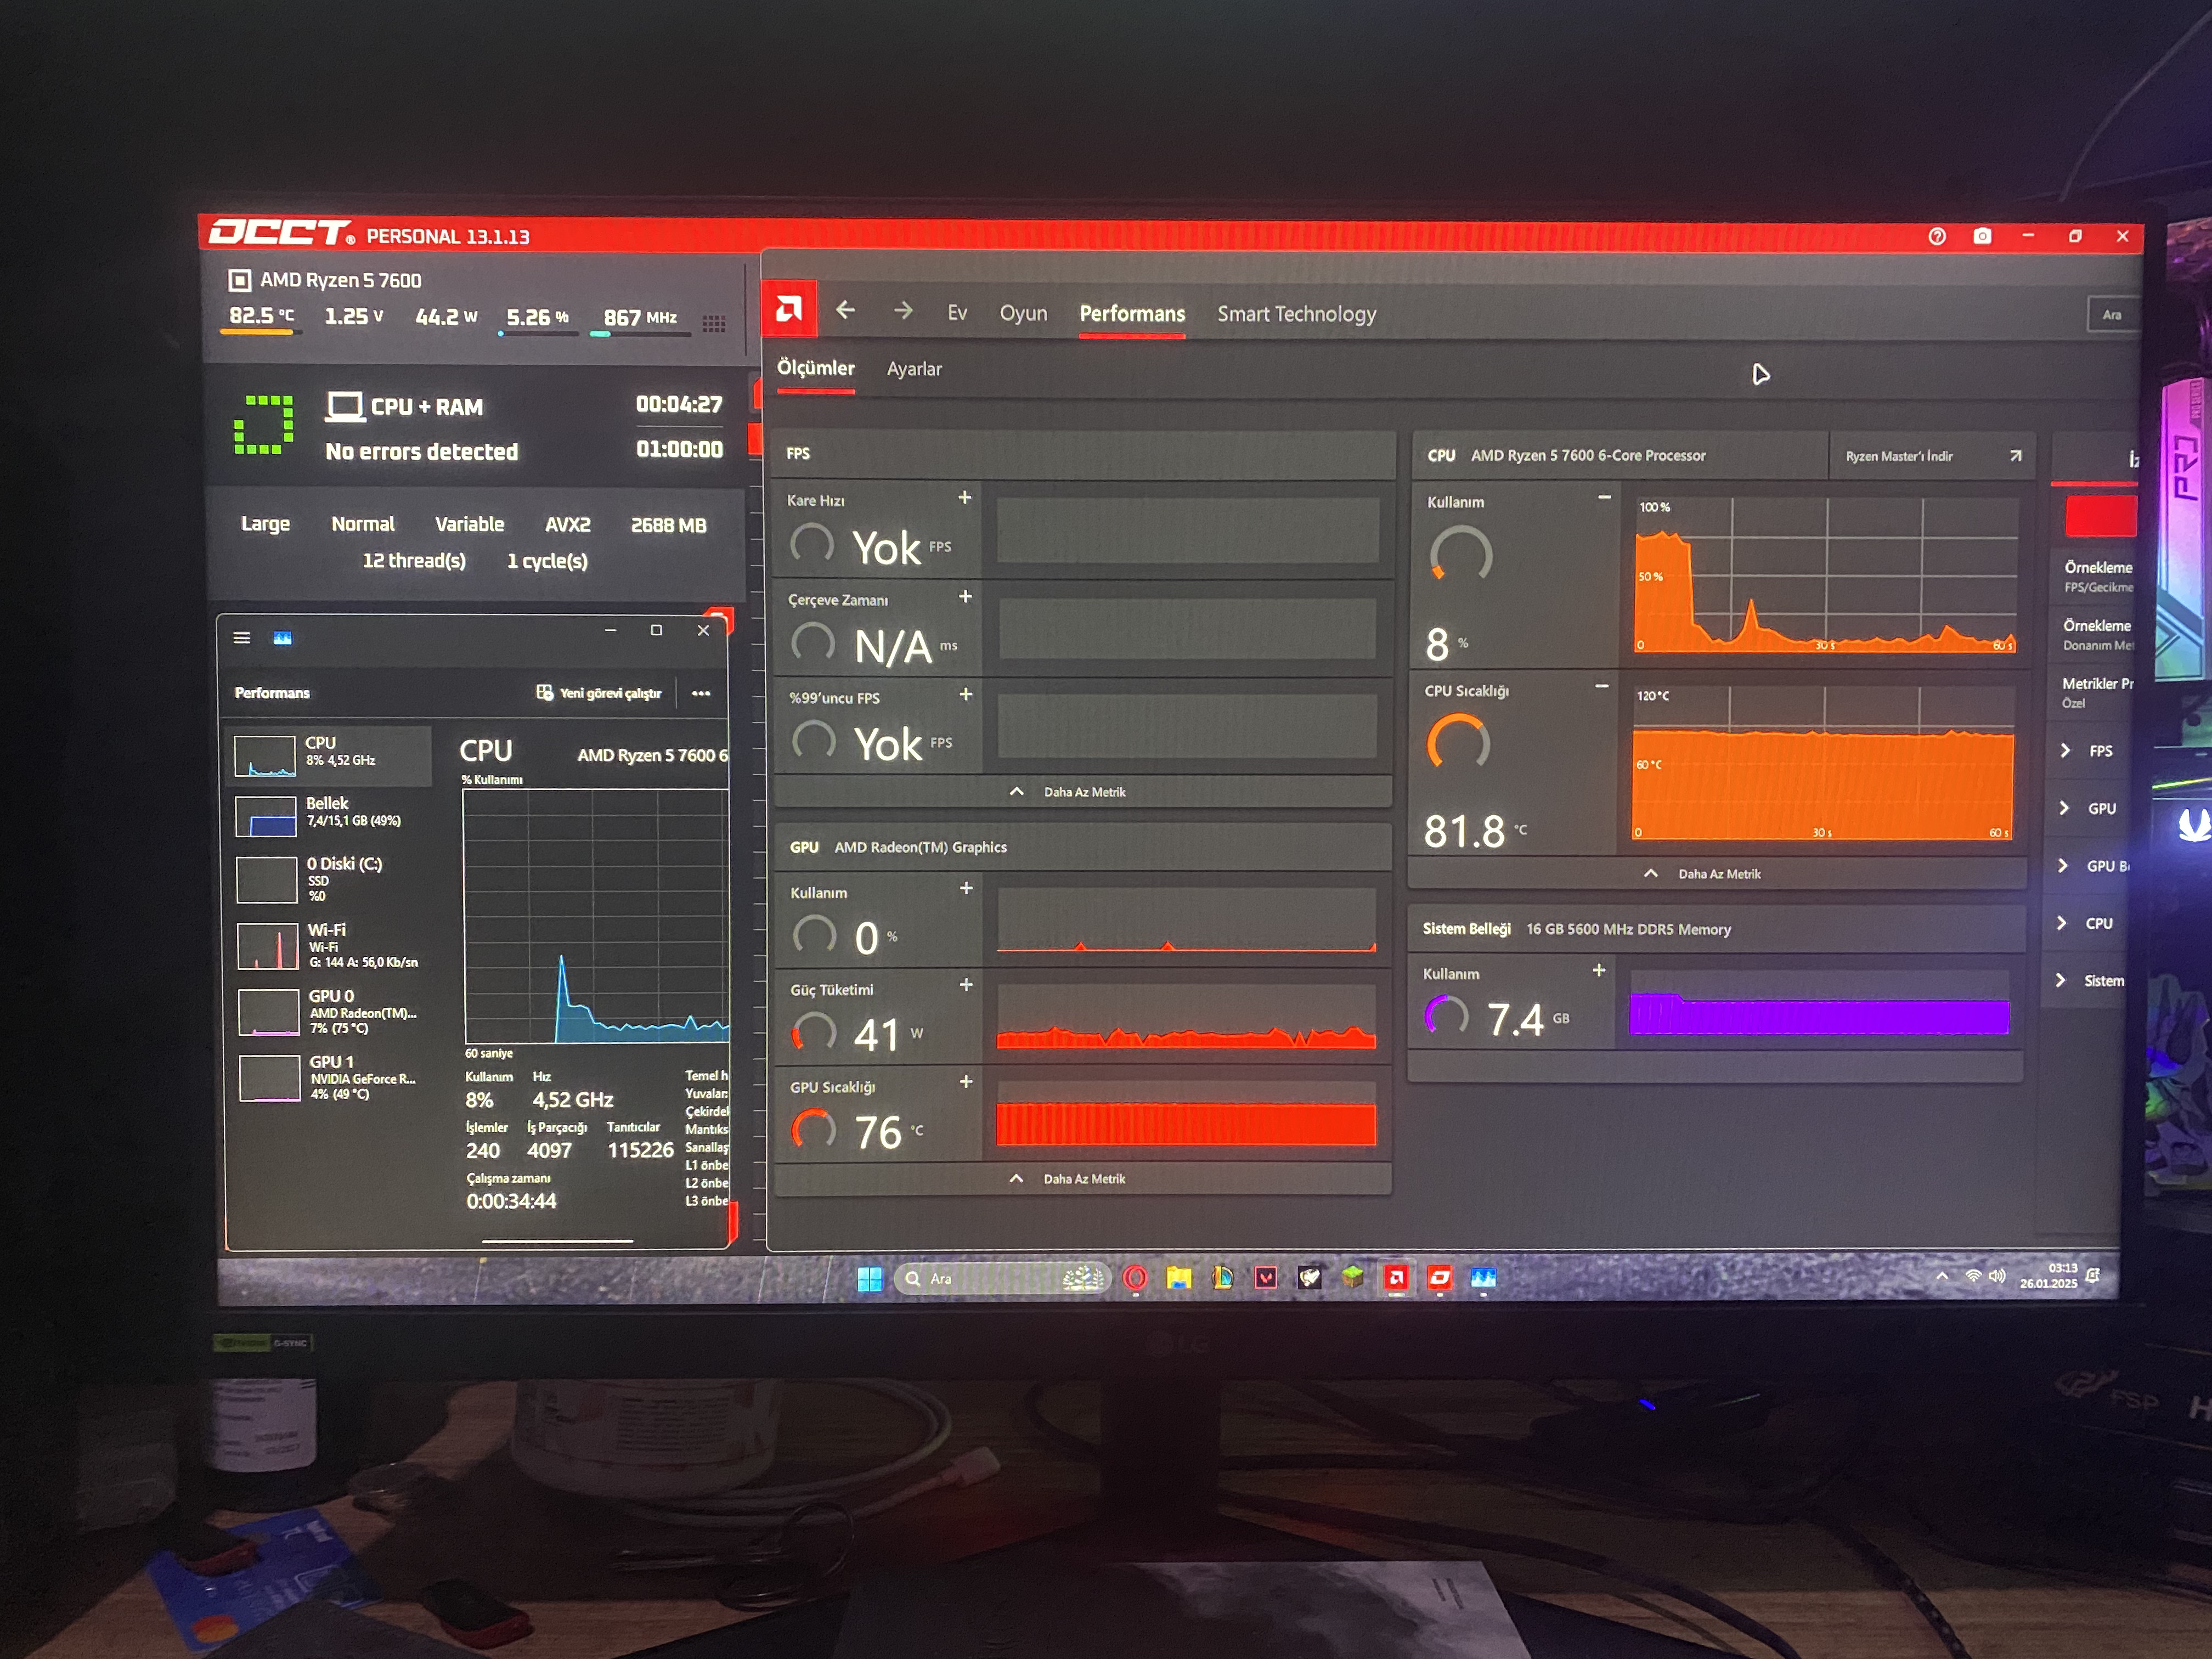Switch to the Ayarlar tab
The height and width of the screenshot is (1659, 2212).
coord(914,369)
